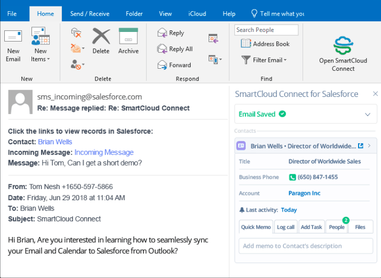Click the Email Saved green checkmark

(x=282, y=114)
